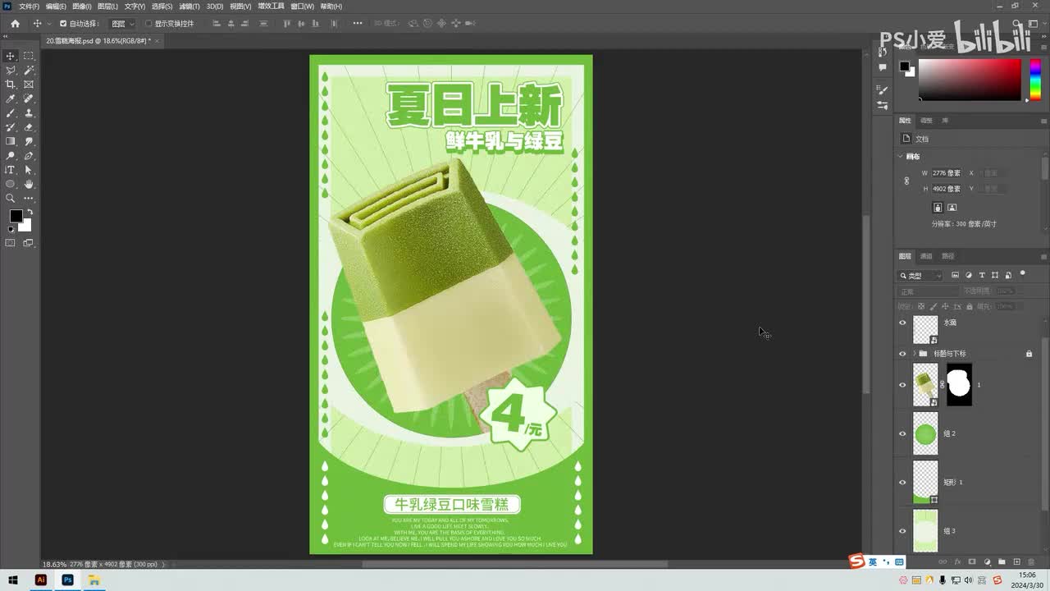1050x591 pixels.
Task: Toggle the layer filter on/off switch
Action: [x=1022, y=274]
